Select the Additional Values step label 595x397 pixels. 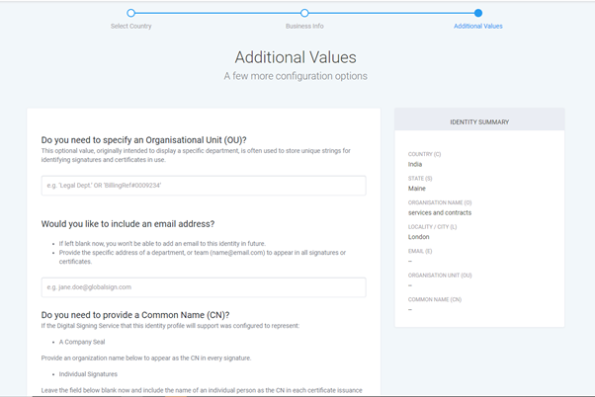477,26
